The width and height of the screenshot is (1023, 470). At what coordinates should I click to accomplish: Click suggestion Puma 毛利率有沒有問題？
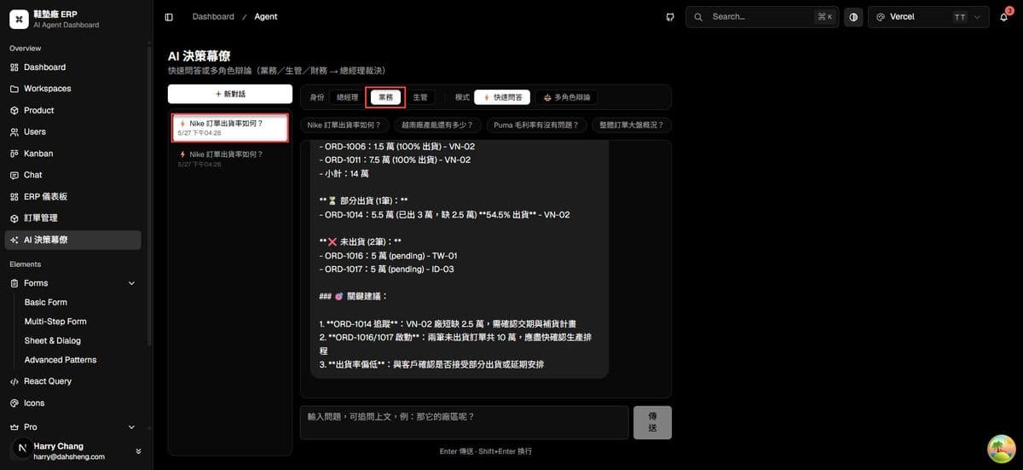point(536,125)
